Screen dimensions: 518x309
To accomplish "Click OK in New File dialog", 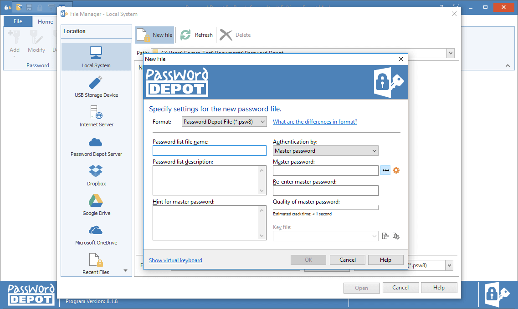I will (308, 260).
